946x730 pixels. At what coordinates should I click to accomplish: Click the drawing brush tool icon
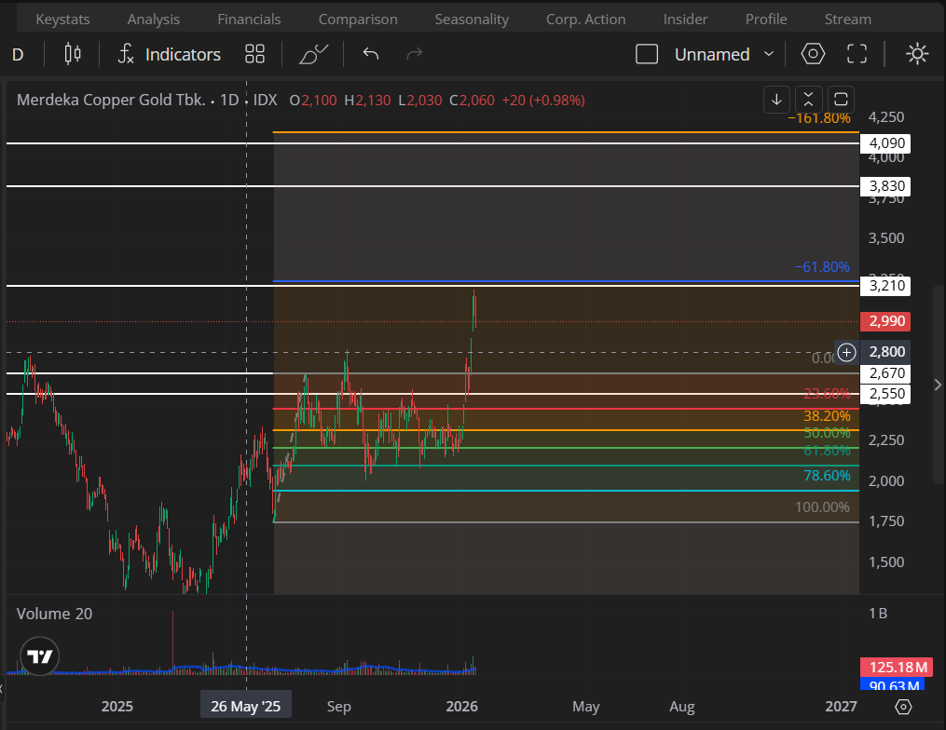coord(313,54)
